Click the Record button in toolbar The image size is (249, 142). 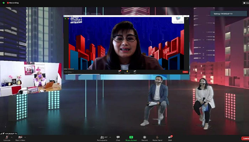tap(144, 137)
